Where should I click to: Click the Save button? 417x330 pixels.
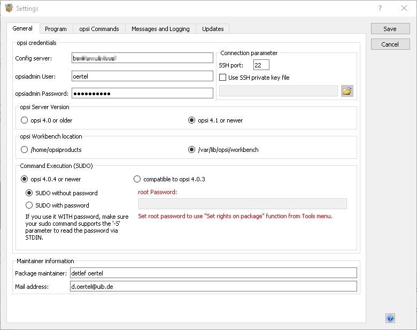coord(390,29)
